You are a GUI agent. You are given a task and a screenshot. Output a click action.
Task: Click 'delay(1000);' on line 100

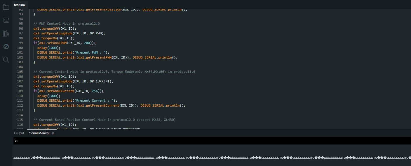pos(49,48)
